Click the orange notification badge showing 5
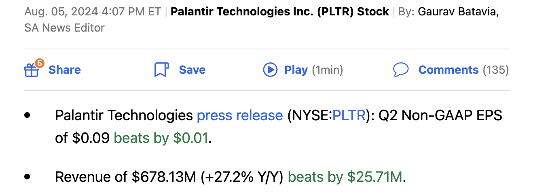The image size is (546, 196). [39, 63]
